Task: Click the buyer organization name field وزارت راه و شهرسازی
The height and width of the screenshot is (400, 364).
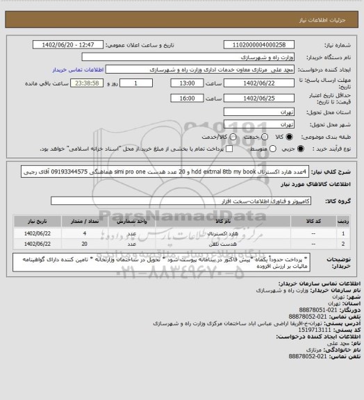Action: tap(188, 57)
